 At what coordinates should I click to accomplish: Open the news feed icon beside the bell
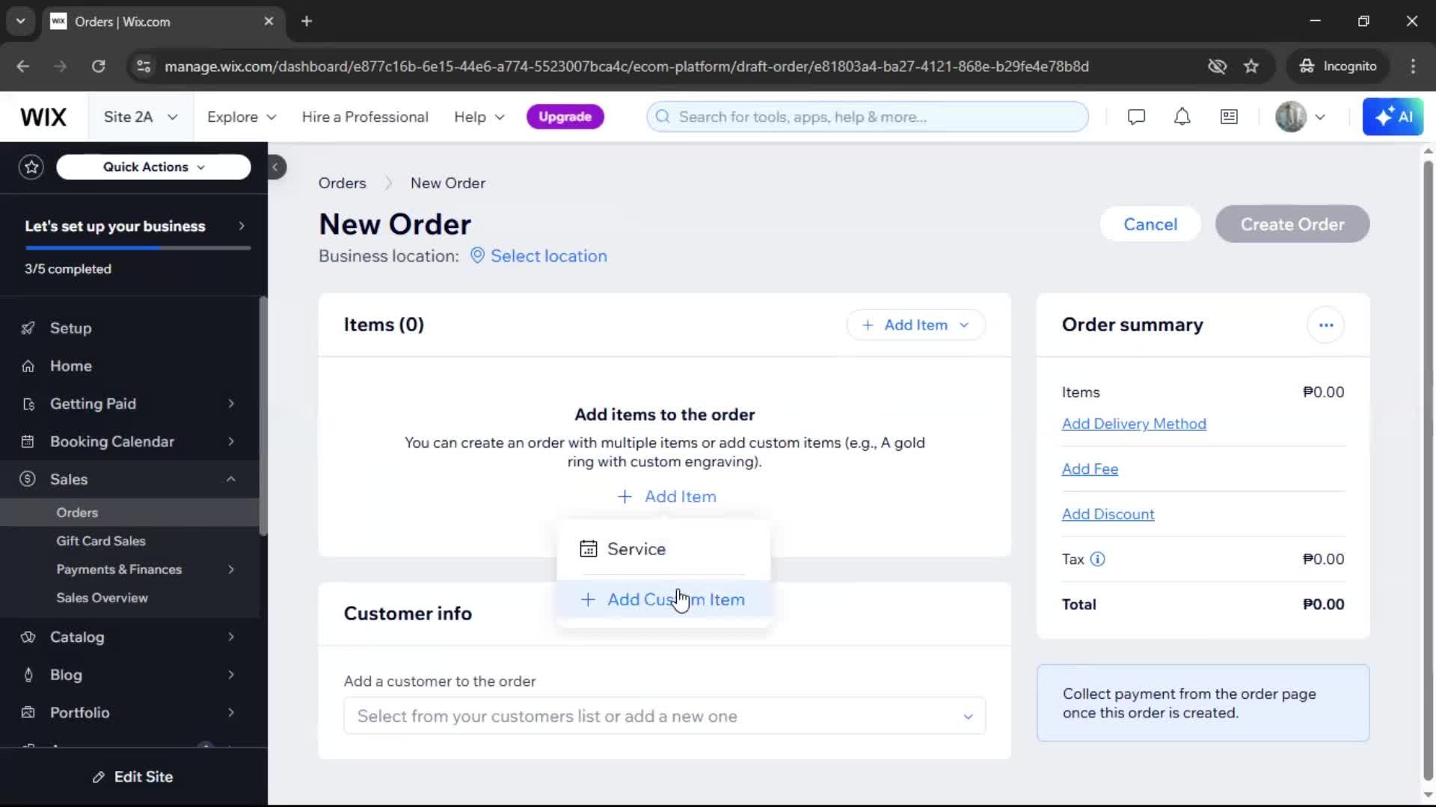(x=1229, y=117)
